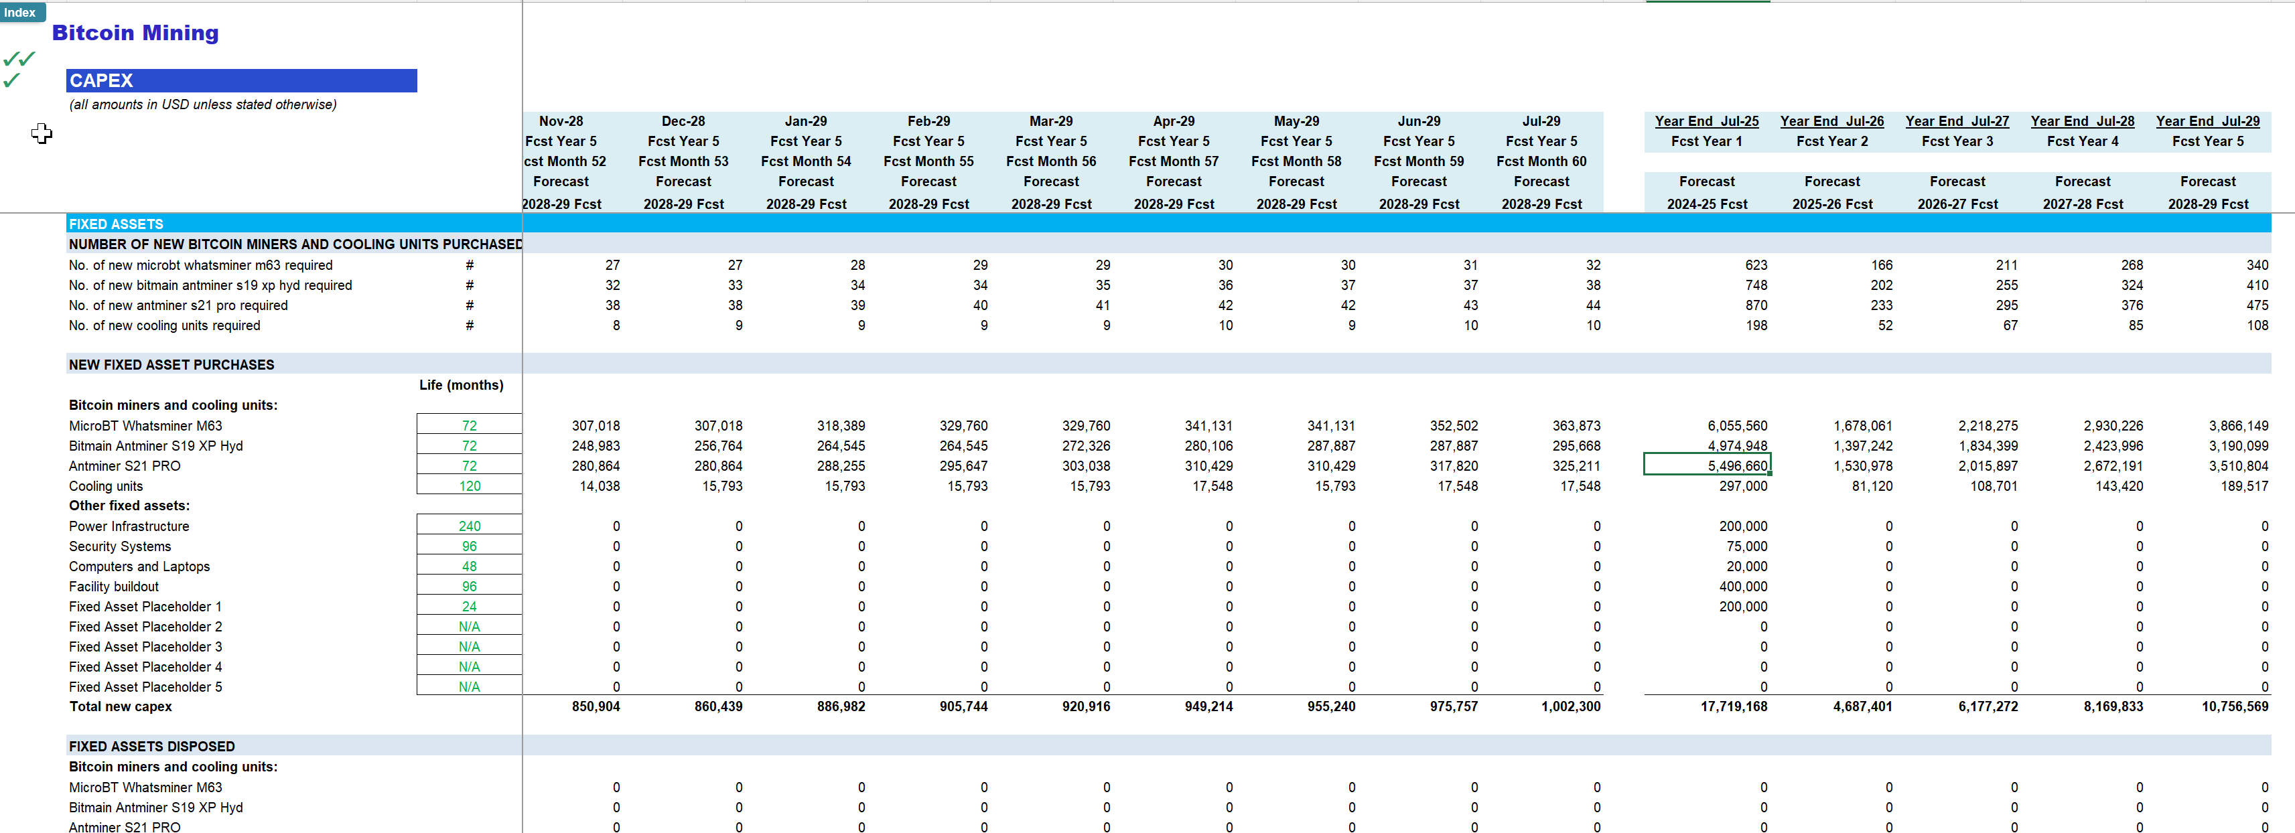This screenshot has width=2295, height=833.
Task: Open the Year End Jul-25 header link
Action: click(x=1706, y=121)
